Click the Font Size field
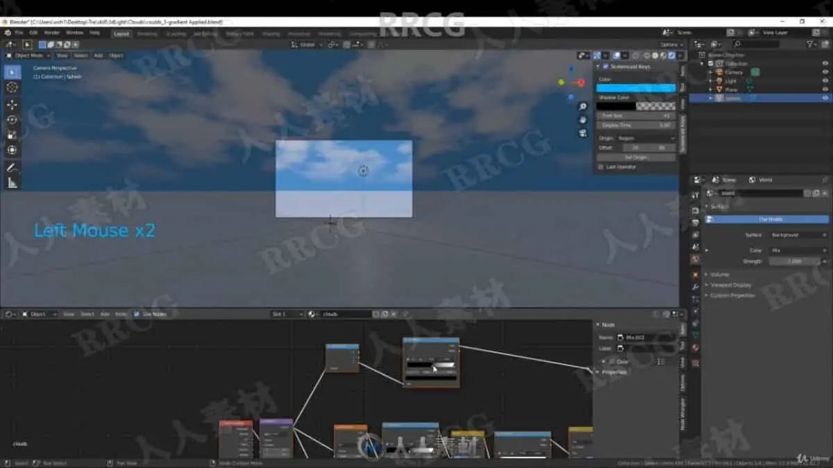This screenshot has height=468, width=833. pyautogui.click(x=636, y=116)
